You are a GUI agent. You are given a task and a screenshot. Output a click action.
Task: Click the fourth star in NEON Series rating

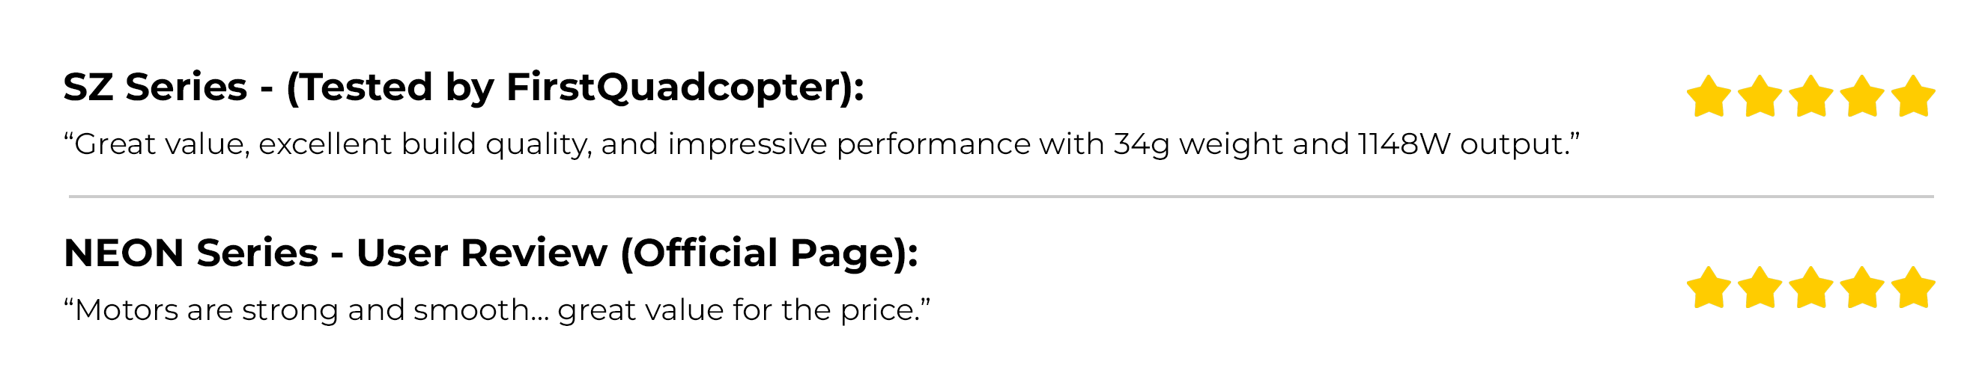[x=1861, y=287]
